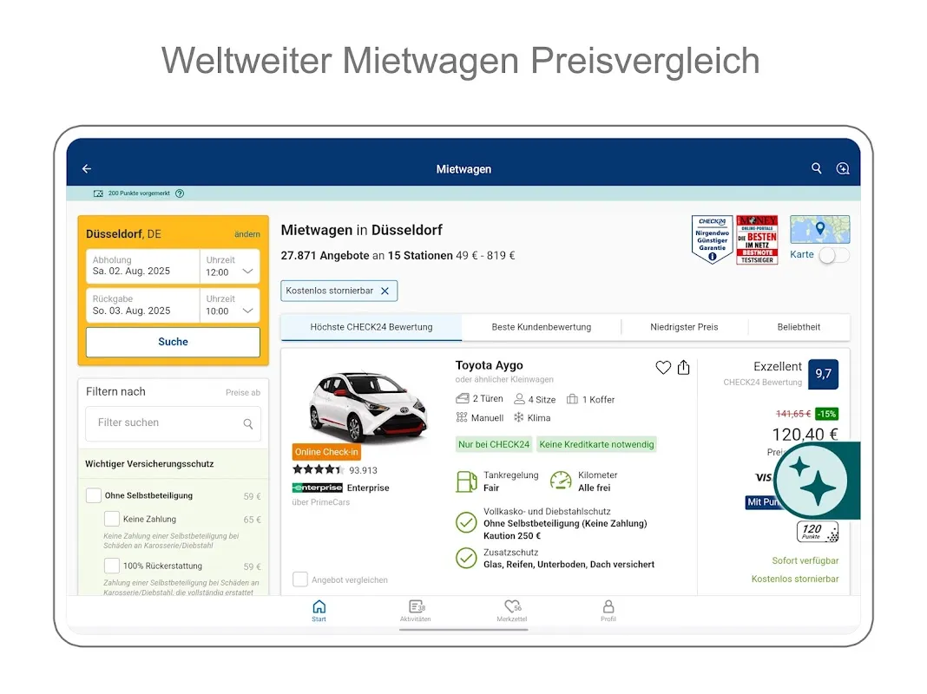This screenshot has width=927, height=694.
Task: Select Beliebtheit sorting tab
Action: (799, 327)
